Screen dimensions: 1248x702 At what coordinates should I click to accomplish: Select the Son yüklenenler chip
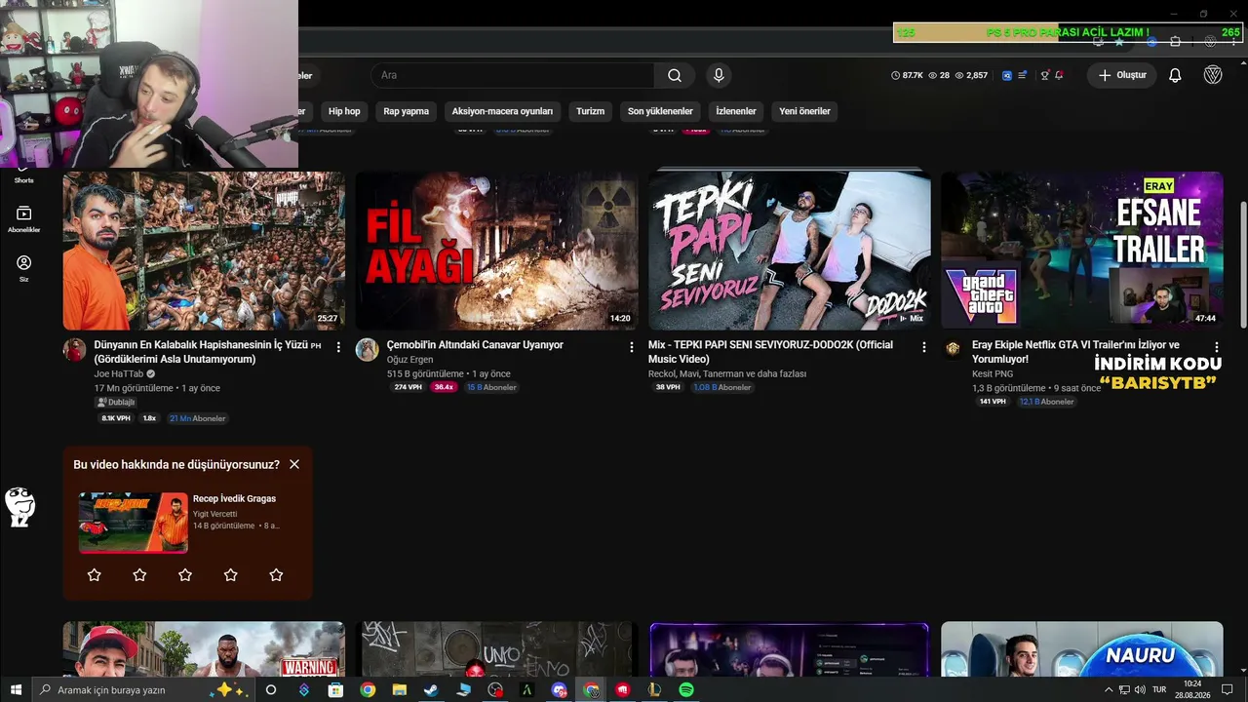(x=660, y=111)
